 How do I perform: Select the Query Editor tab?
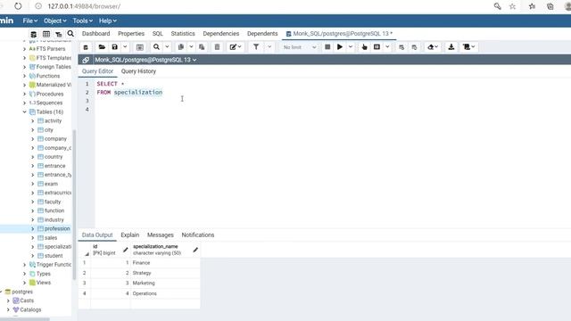97,71
